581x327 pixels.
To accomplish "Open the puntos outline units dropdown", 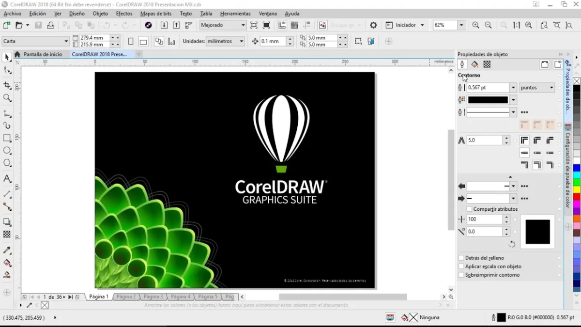I will point(537,88).
